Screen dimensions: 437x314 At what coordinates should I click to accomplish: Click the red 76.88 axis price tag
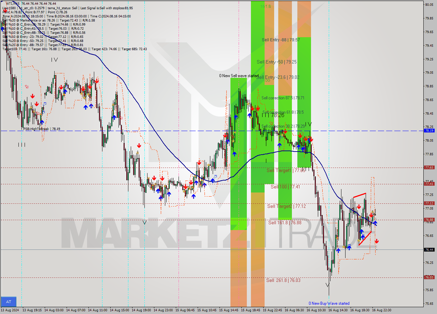[429, 220]
